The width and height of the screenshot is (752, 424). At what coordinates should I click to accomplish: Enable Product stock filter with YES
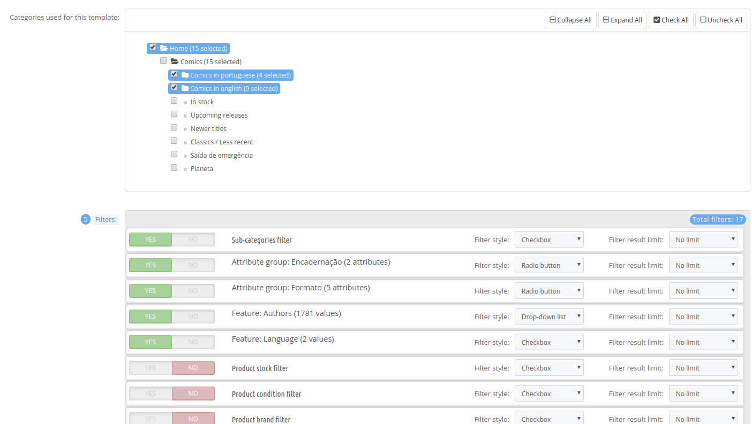coord(151,368)
